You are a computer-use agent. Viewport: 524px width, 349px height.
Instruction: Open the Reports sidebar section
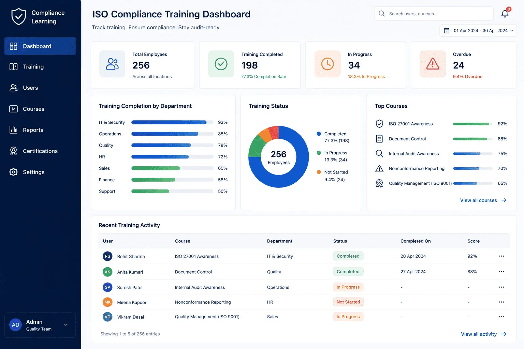(40, 130)
